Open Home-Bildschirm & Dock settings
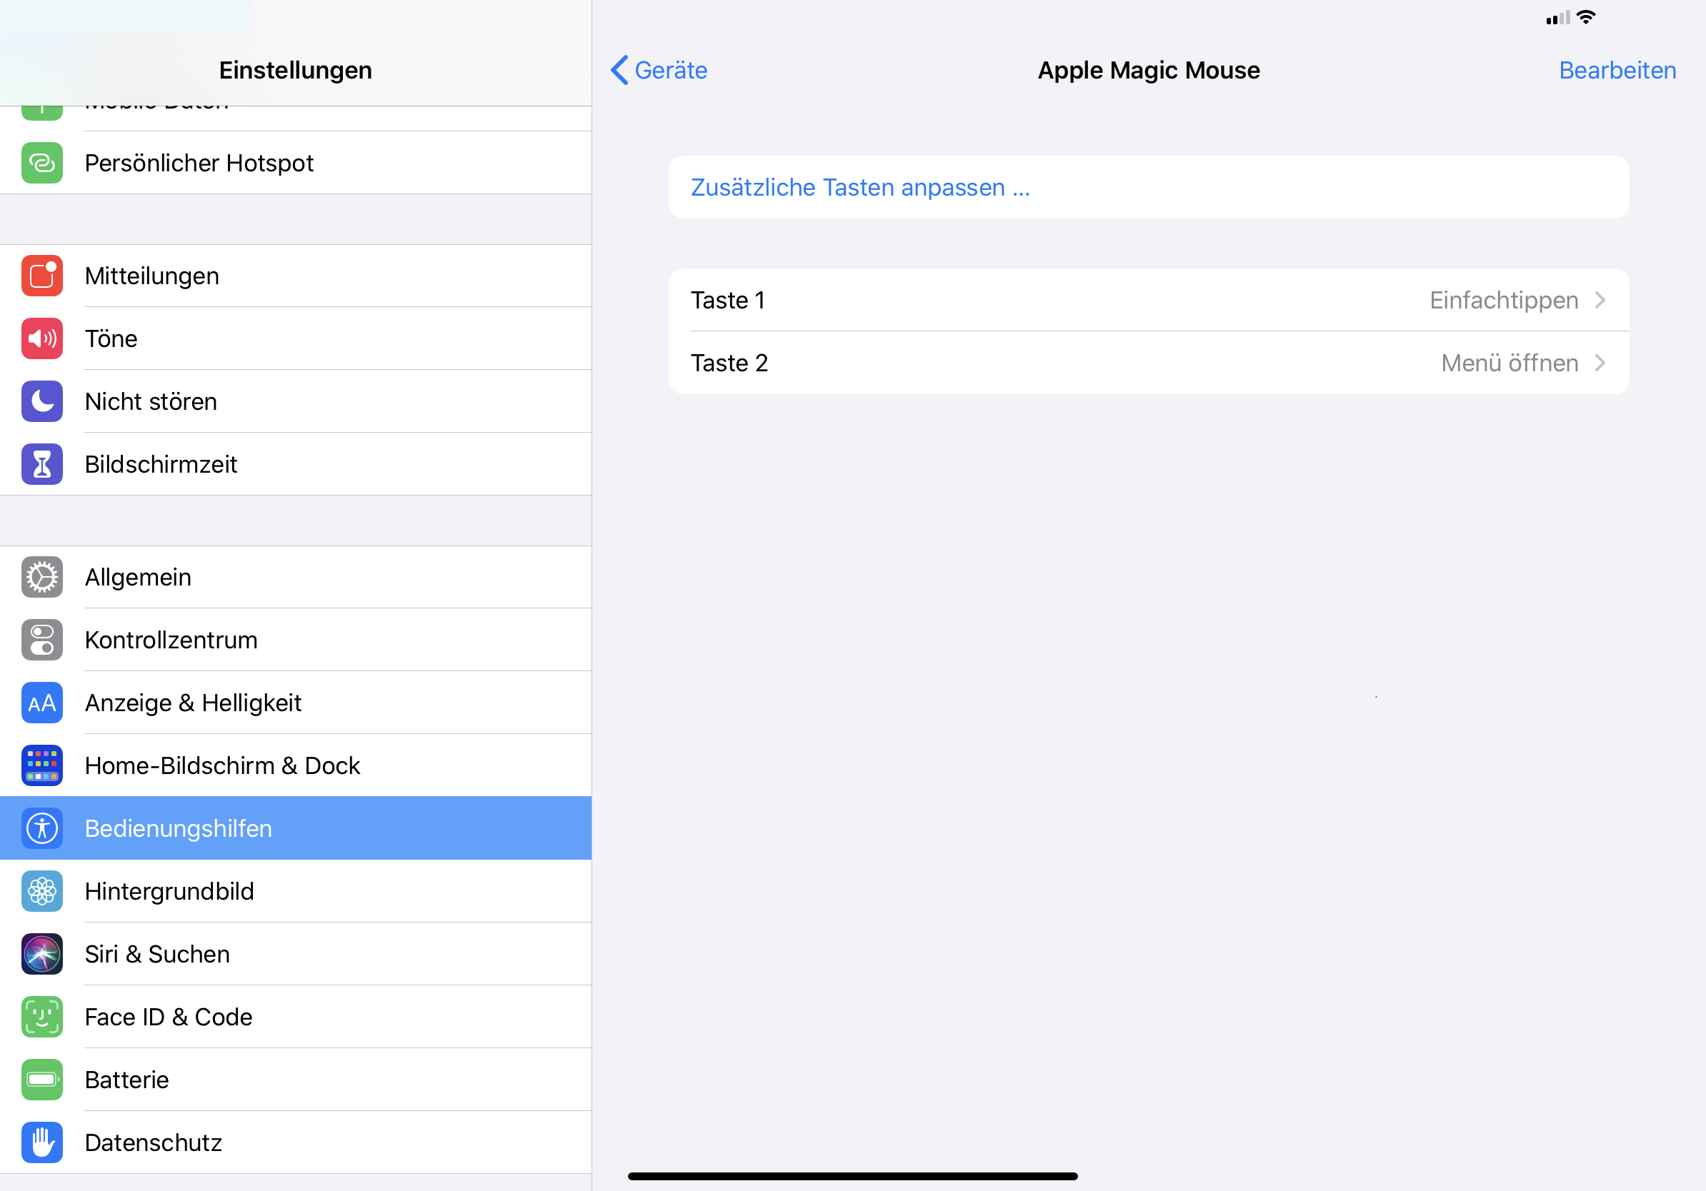This screenshot has height=1191, width=1706. [x=222, y=765]
